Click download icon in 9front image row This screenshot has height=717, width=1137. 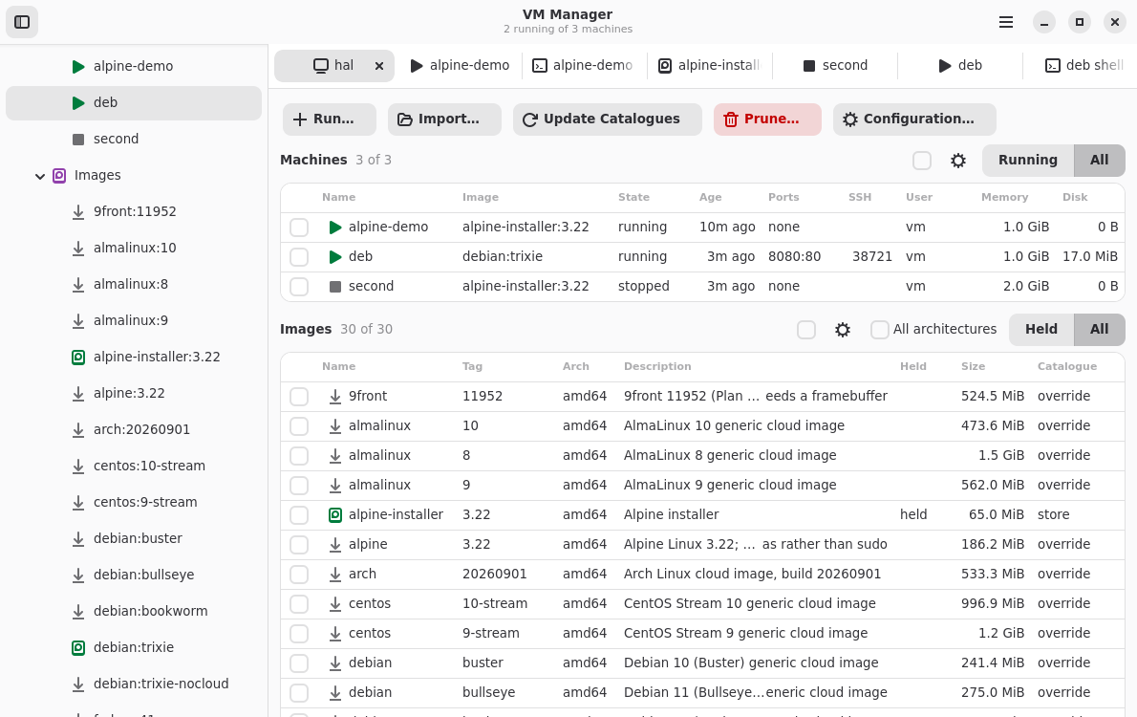(335, 396)
